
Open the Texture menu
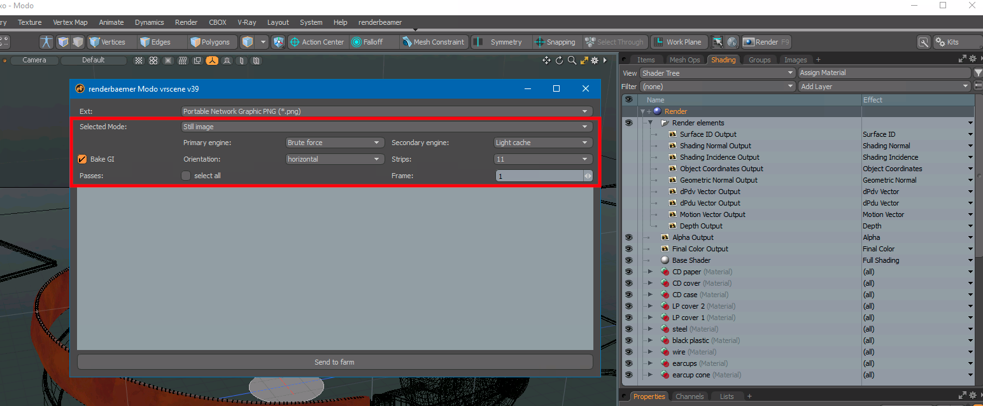[30, 22]
